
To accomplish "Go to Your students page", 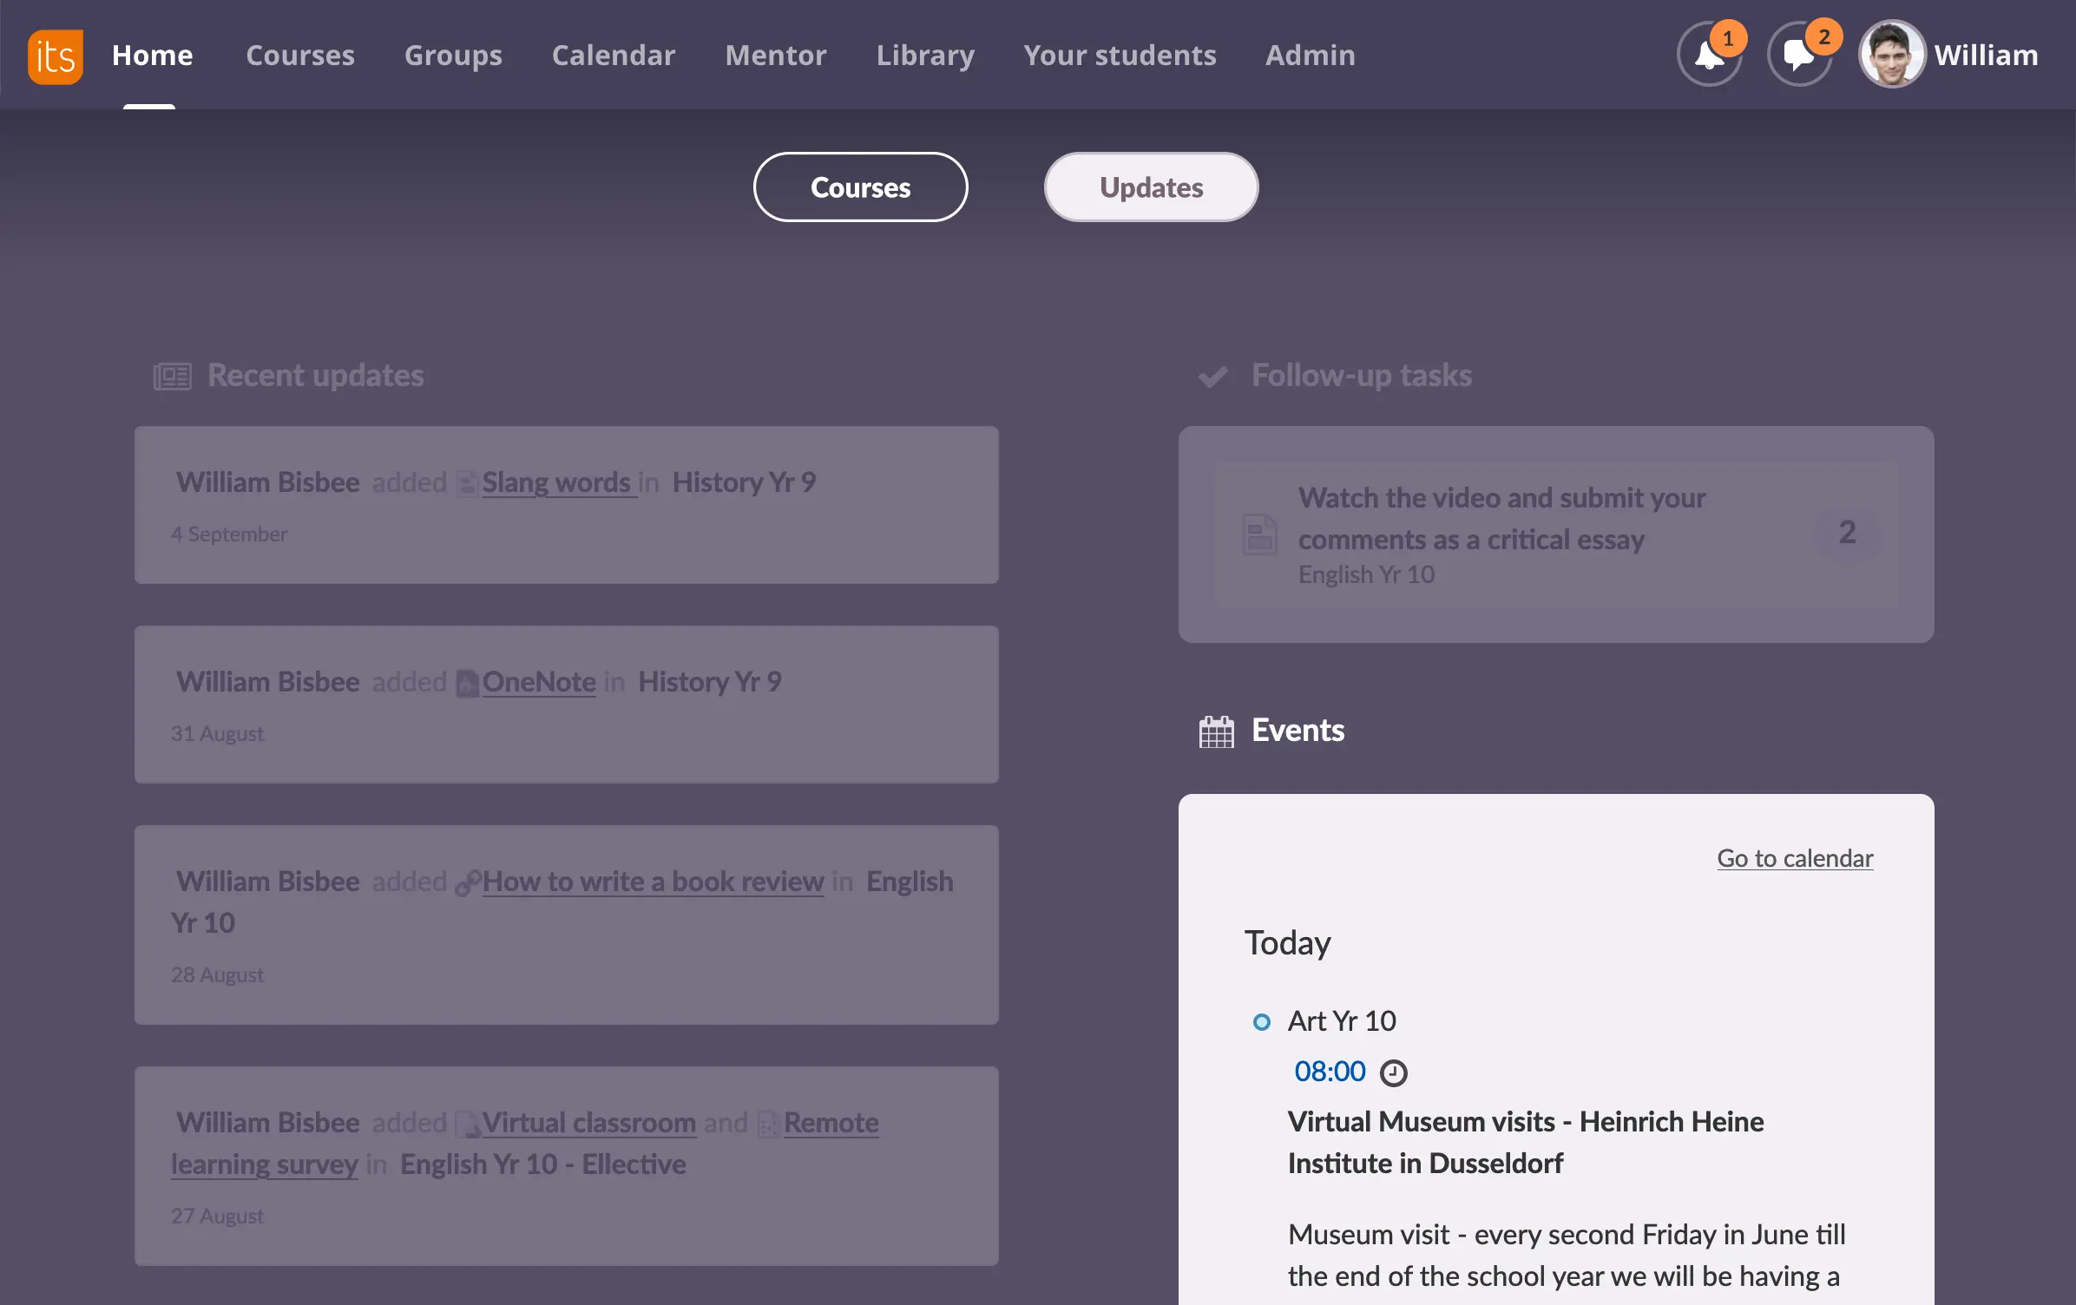I will pyautogui.click(x=1120, y=56).
